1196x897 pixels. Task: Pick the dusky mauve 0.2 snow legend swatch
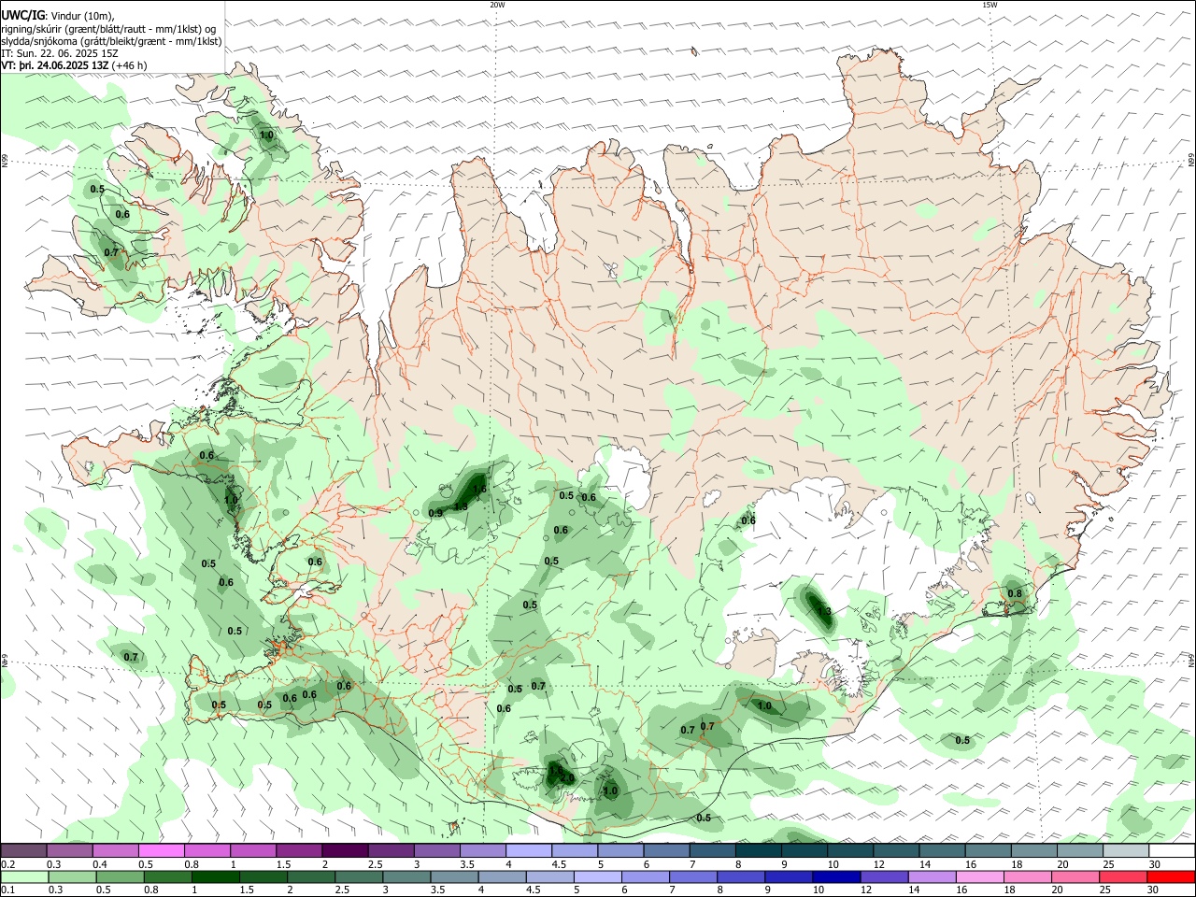pos(23,851)
